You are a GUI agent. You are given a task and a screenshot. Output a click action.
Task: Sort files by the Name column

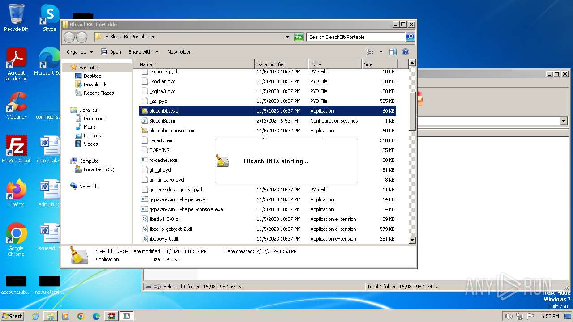pyautogui.click(x=194, y=64)
